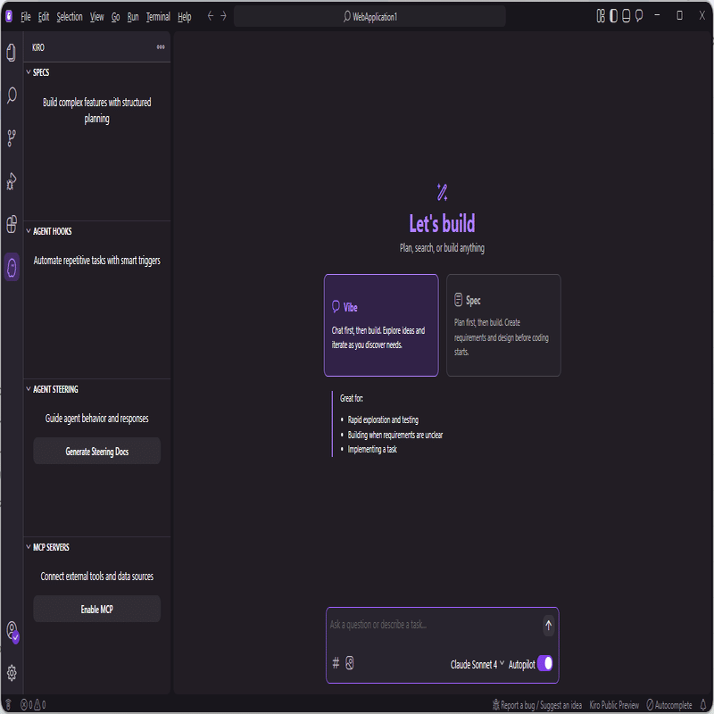Select the Spec mode card

pyautogui.click(x=503, y=325)
